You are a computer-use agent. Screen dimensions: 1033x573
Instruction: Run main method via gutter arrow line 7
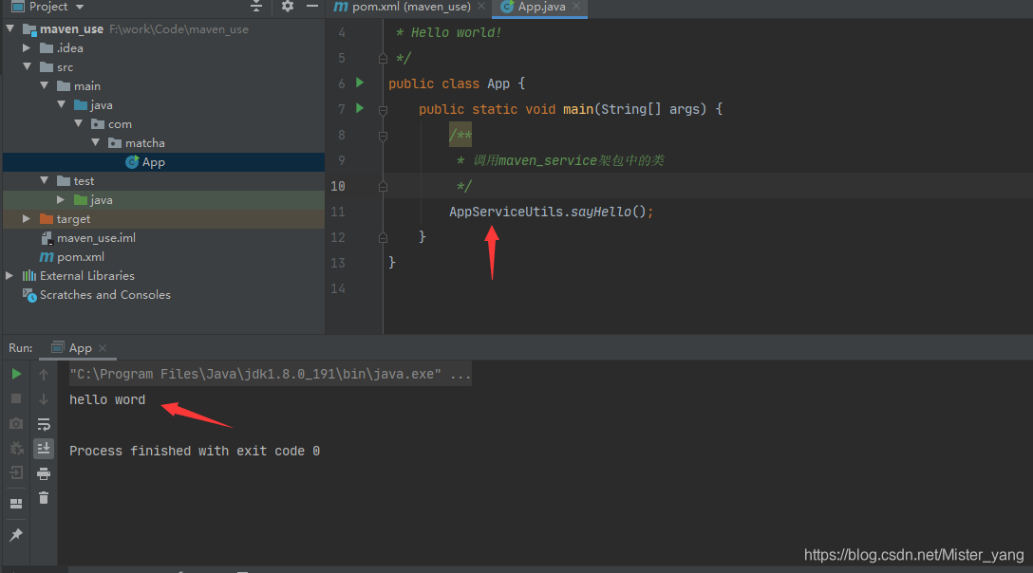point(360,108)
